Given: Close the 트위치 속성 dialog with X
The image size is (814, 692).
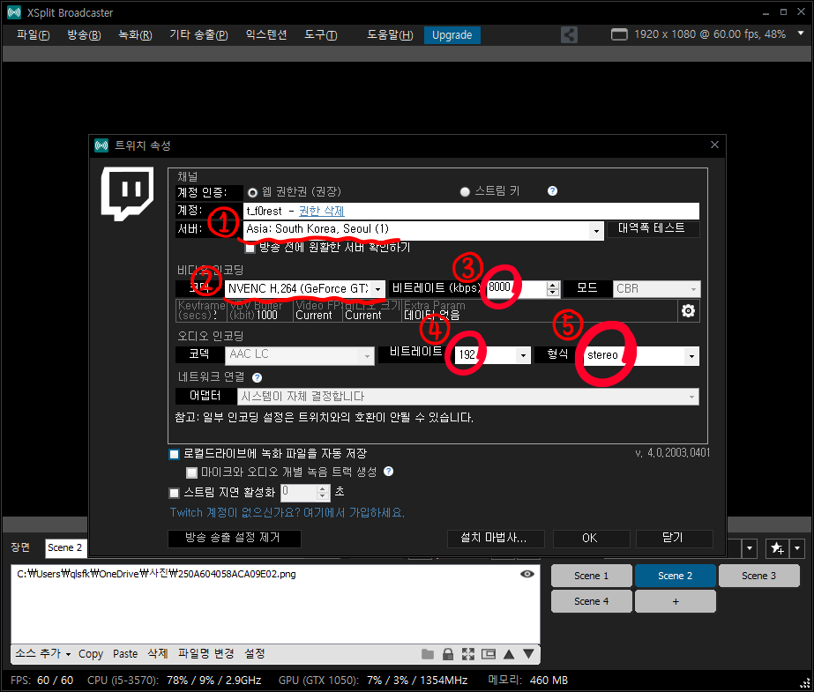Looking at the screenshot, I should [x=714, y=145].
